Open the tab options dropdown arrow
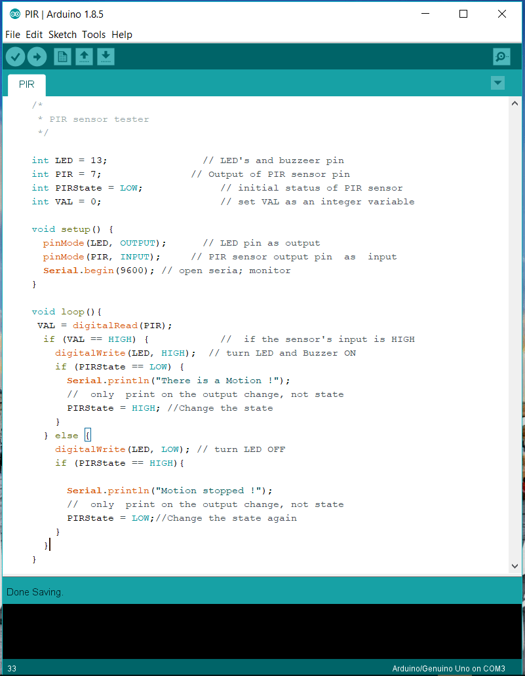 click(498, 83)
